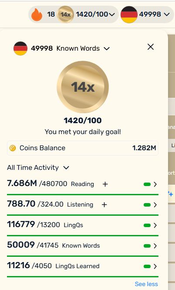This screenshot has height=290, width=175.
Task: Open Known Words row right chevron
Action: pyautogui.click(x=155, y=246)
